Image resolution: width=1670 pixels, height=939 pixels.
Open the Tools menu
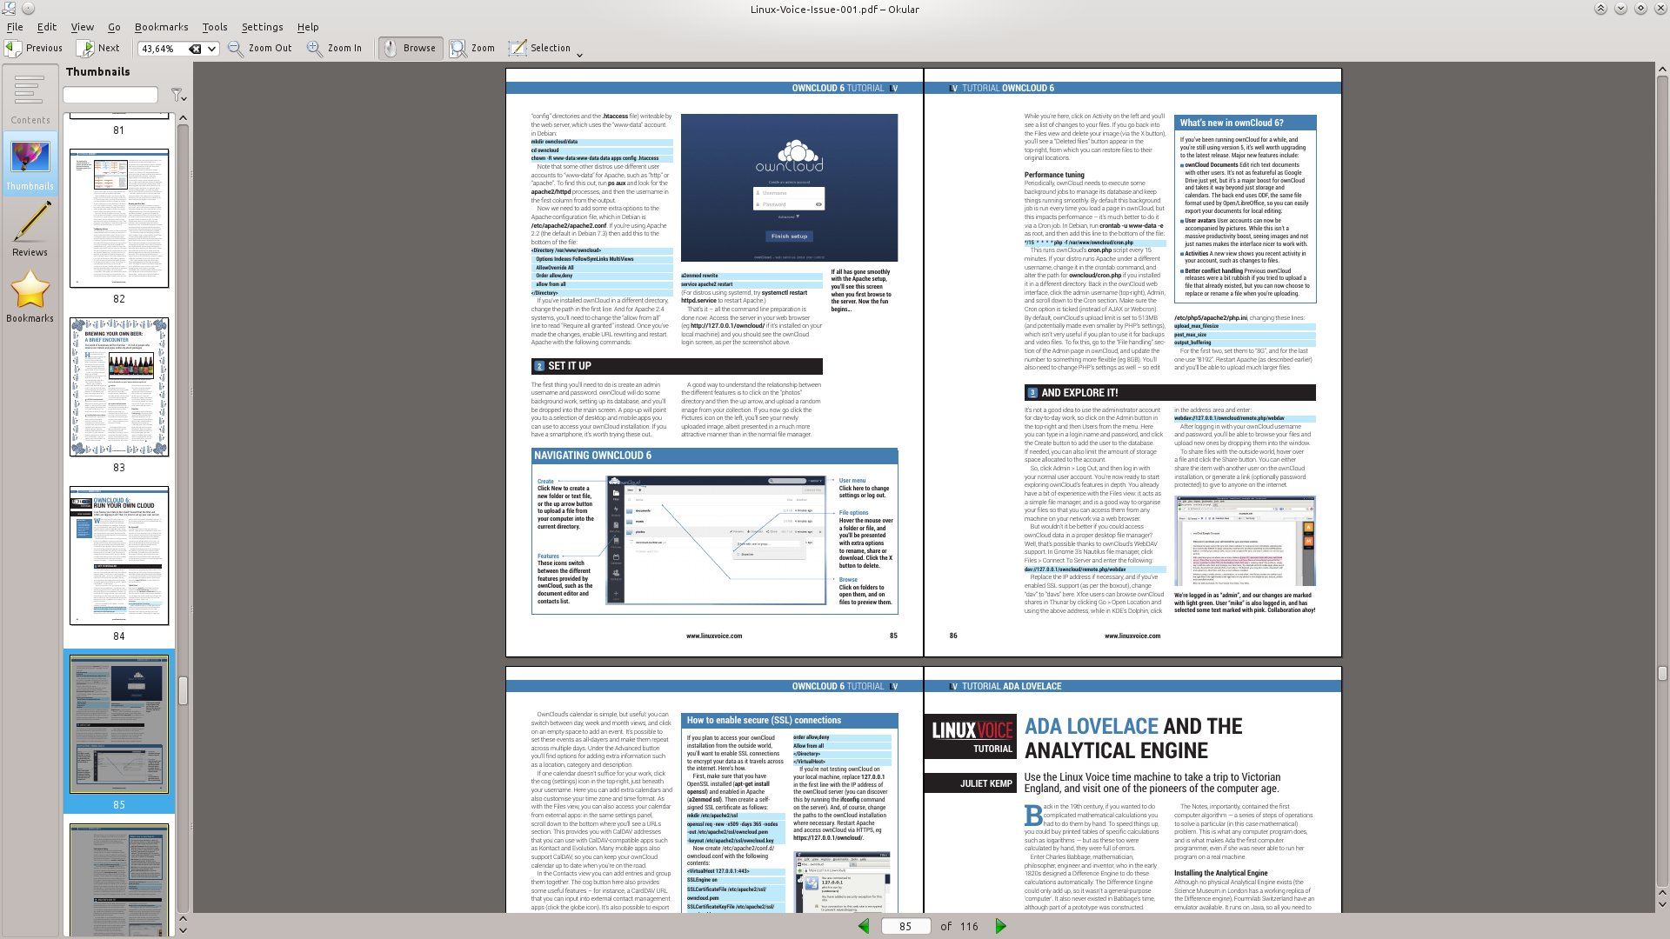click(x=215, y=27)
